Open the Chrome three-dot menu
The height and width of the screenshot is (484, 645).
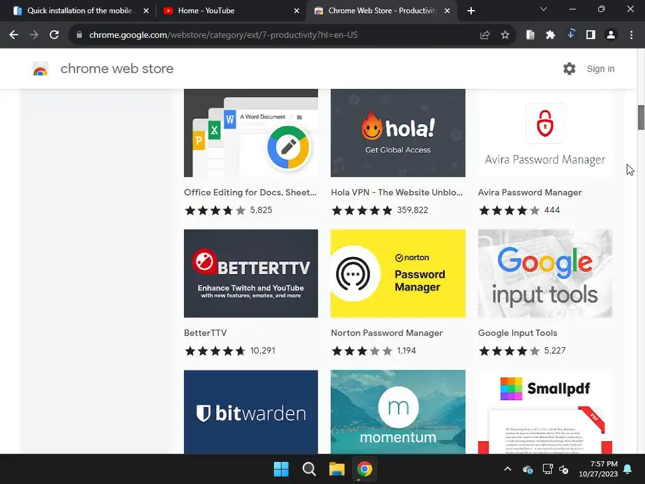coord(631,35)
